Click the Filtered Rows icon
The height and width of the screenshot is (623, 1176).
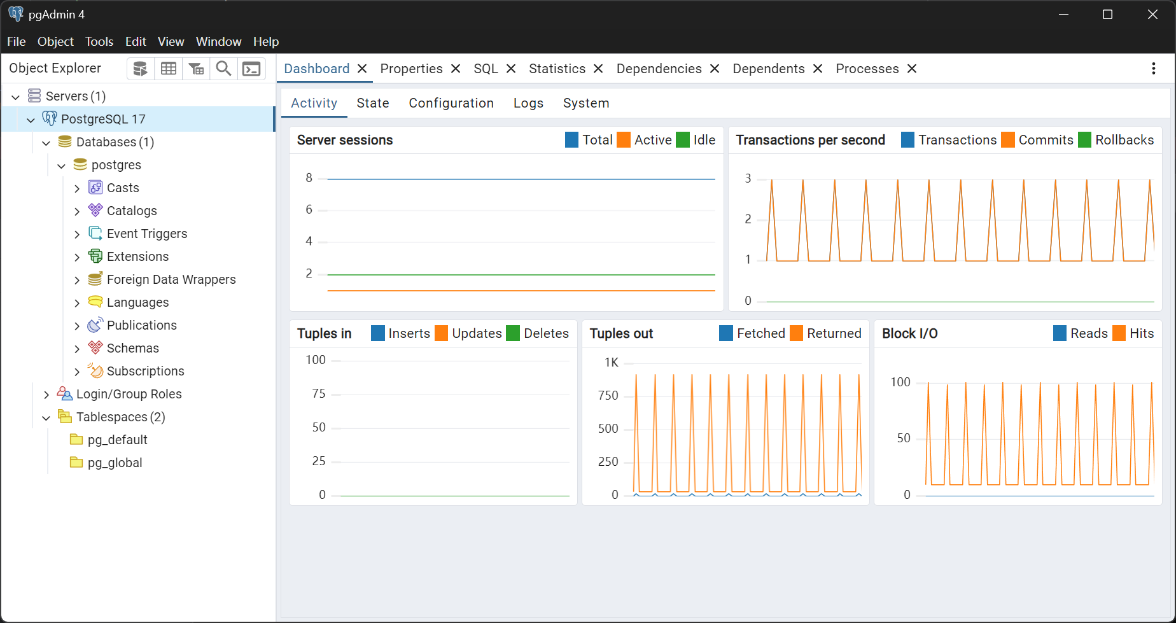point(197,69)
